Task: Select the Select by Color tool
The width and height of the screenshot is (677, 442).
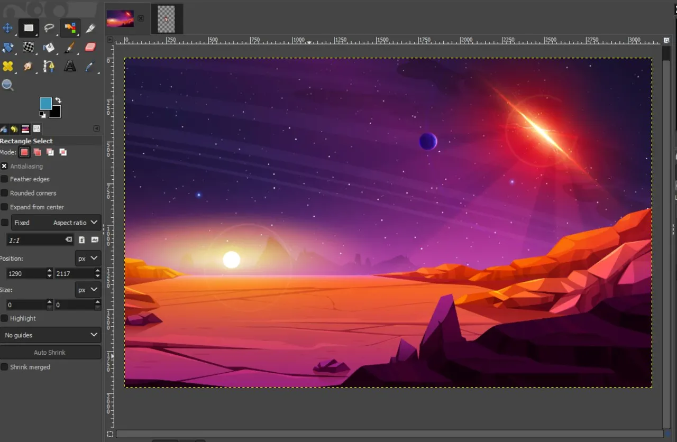Action: pyautogui.click(x=69, y=28)
